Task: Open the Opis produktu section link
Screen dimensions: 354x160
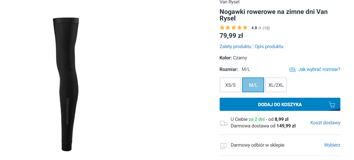Action: click(269, 47)
